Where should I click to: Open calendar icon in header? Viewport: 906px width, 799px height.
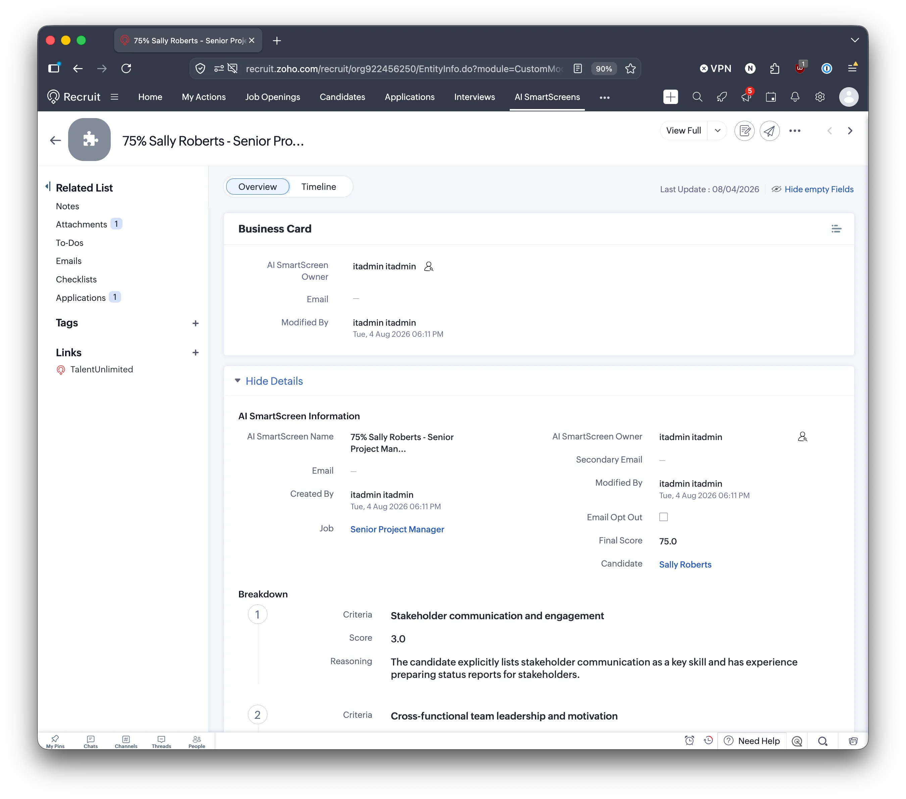pyautogui.click(x=771, y=97)
